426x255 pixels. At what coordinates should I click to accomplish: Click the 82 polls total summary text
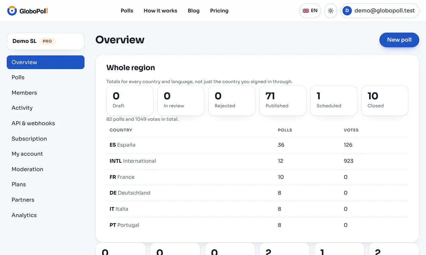pyautogui.click(x=143, y=119)
